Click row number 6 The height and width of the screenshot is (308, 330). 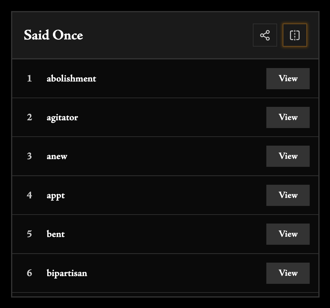[29, 273]
